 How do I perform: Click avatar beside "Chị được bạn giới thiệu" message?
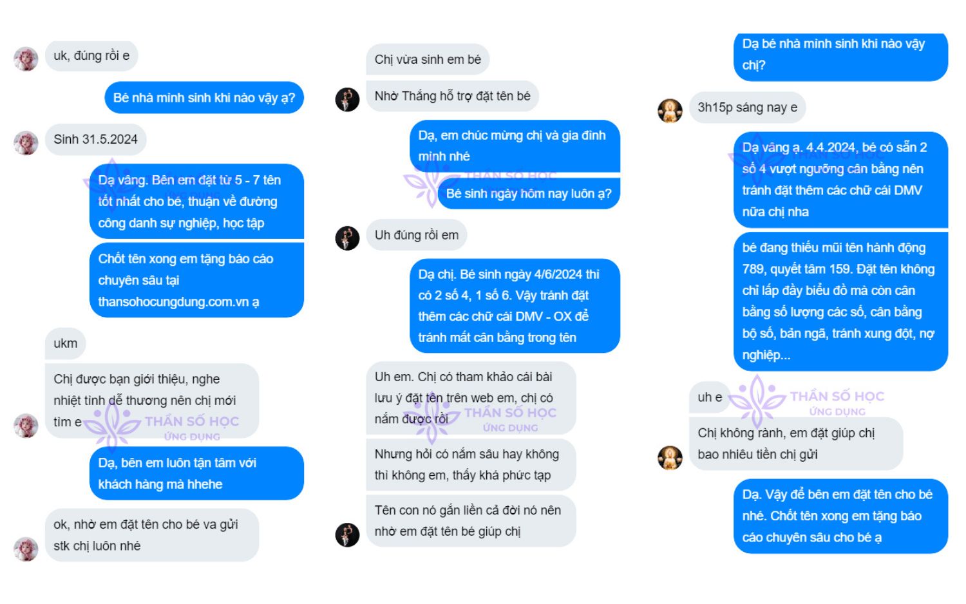[x=26, y=426]
